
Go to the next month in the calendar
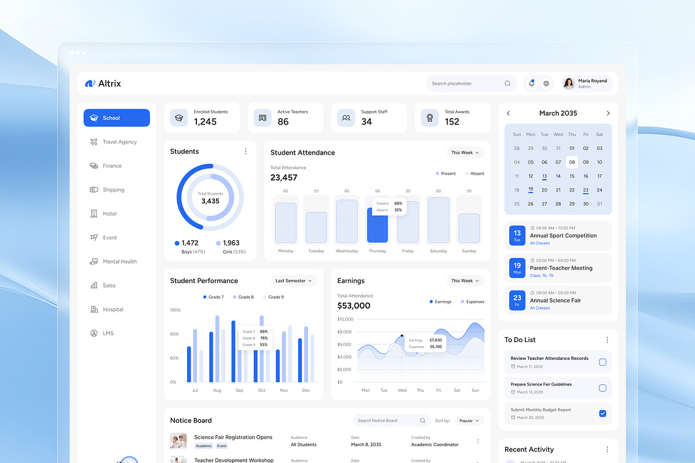(608, 113)
